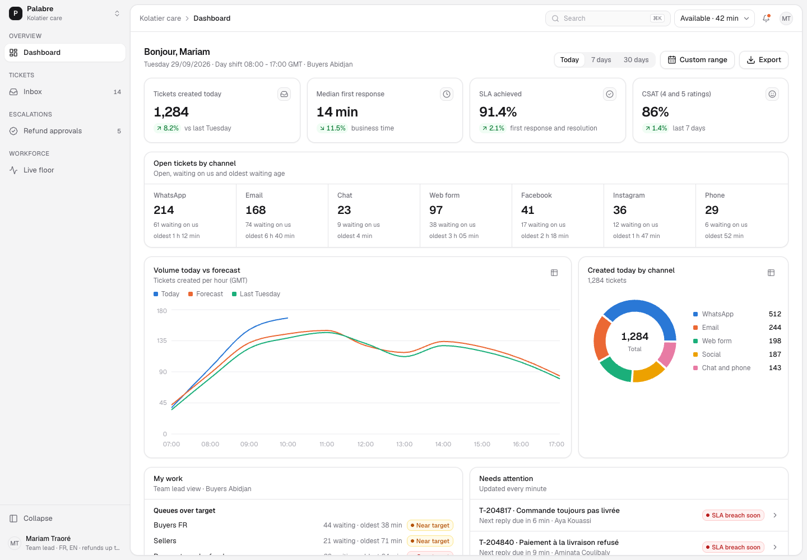Click the blue WhatsApp legend swatch
Viewport: 807px width, 560px height.
(x=695, y=314)
